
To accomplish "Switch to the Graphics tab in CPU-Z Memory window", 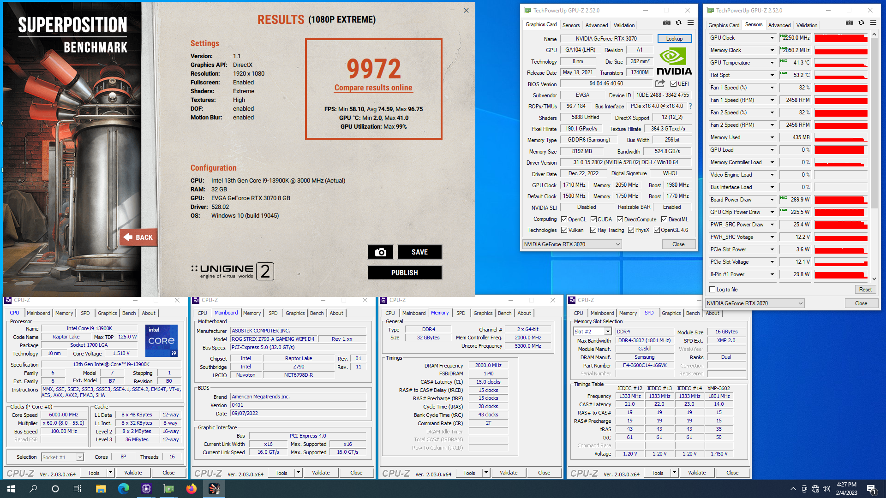I will tap(483, 313).
